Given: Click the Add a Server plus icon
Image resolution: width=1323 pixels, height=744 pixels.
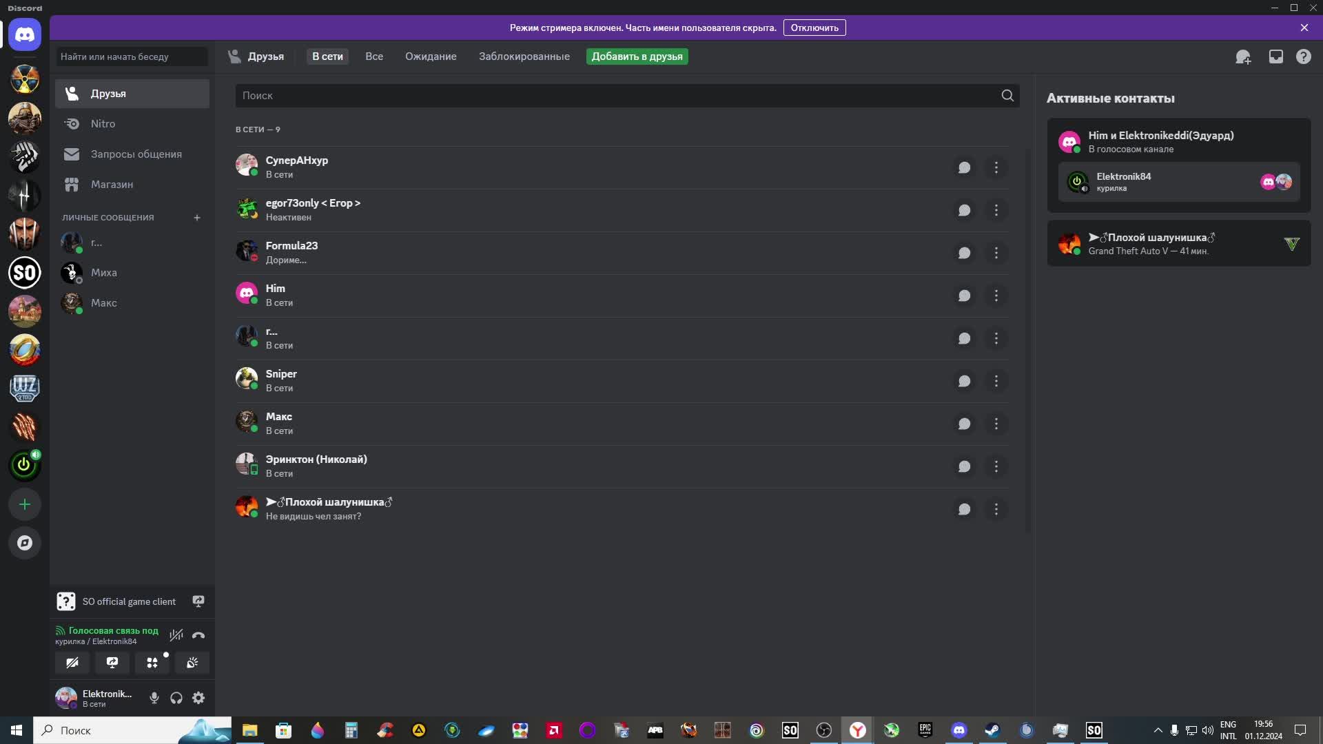Looking at the screenshot, I should pyautogui.click(x=25, y=504).
